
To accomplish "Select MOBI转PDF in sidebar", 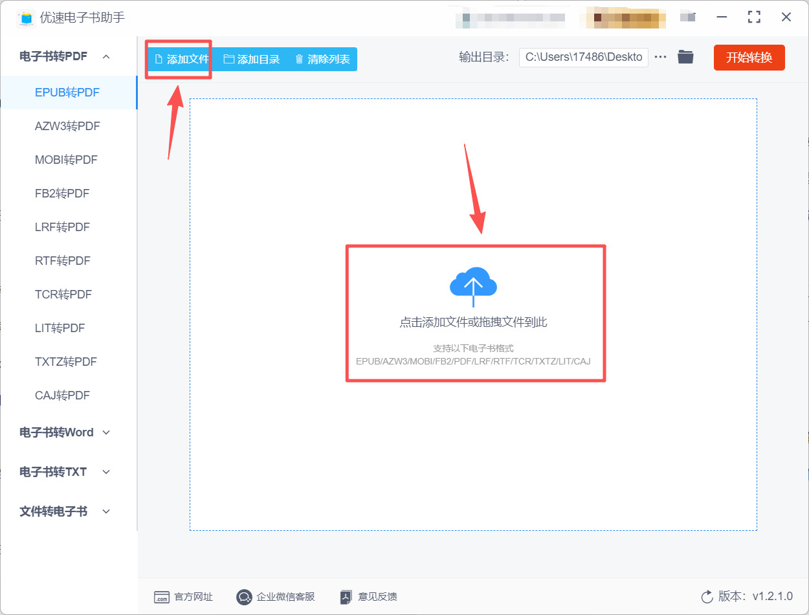I will [x=66, y=160].
